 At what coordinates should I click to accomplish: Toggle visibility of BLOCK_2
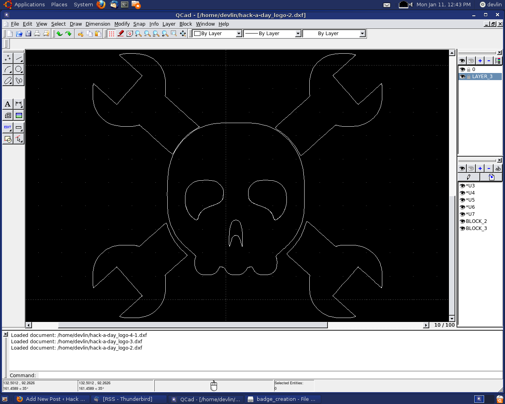(x=462, y=221)
